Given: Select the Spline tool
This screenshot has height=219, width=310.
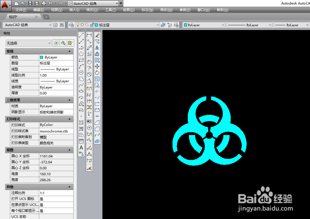Looking at the screenshot, I should 81,85.
